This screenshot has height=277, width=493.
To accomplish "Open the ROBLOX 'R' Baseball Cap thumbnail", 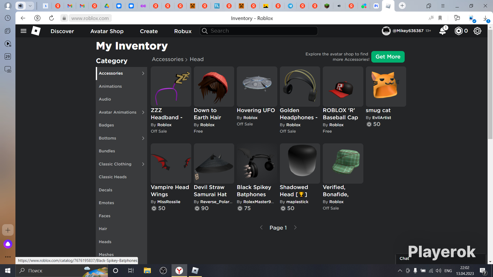I will pos(343,86).
